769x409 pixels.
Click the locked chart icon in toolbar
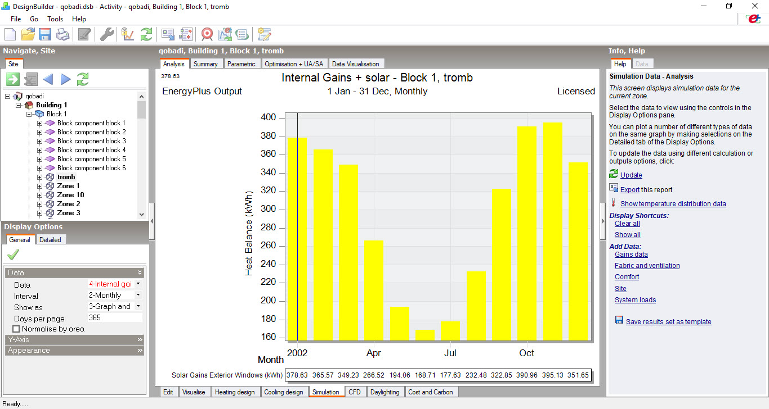click(128, 34)
